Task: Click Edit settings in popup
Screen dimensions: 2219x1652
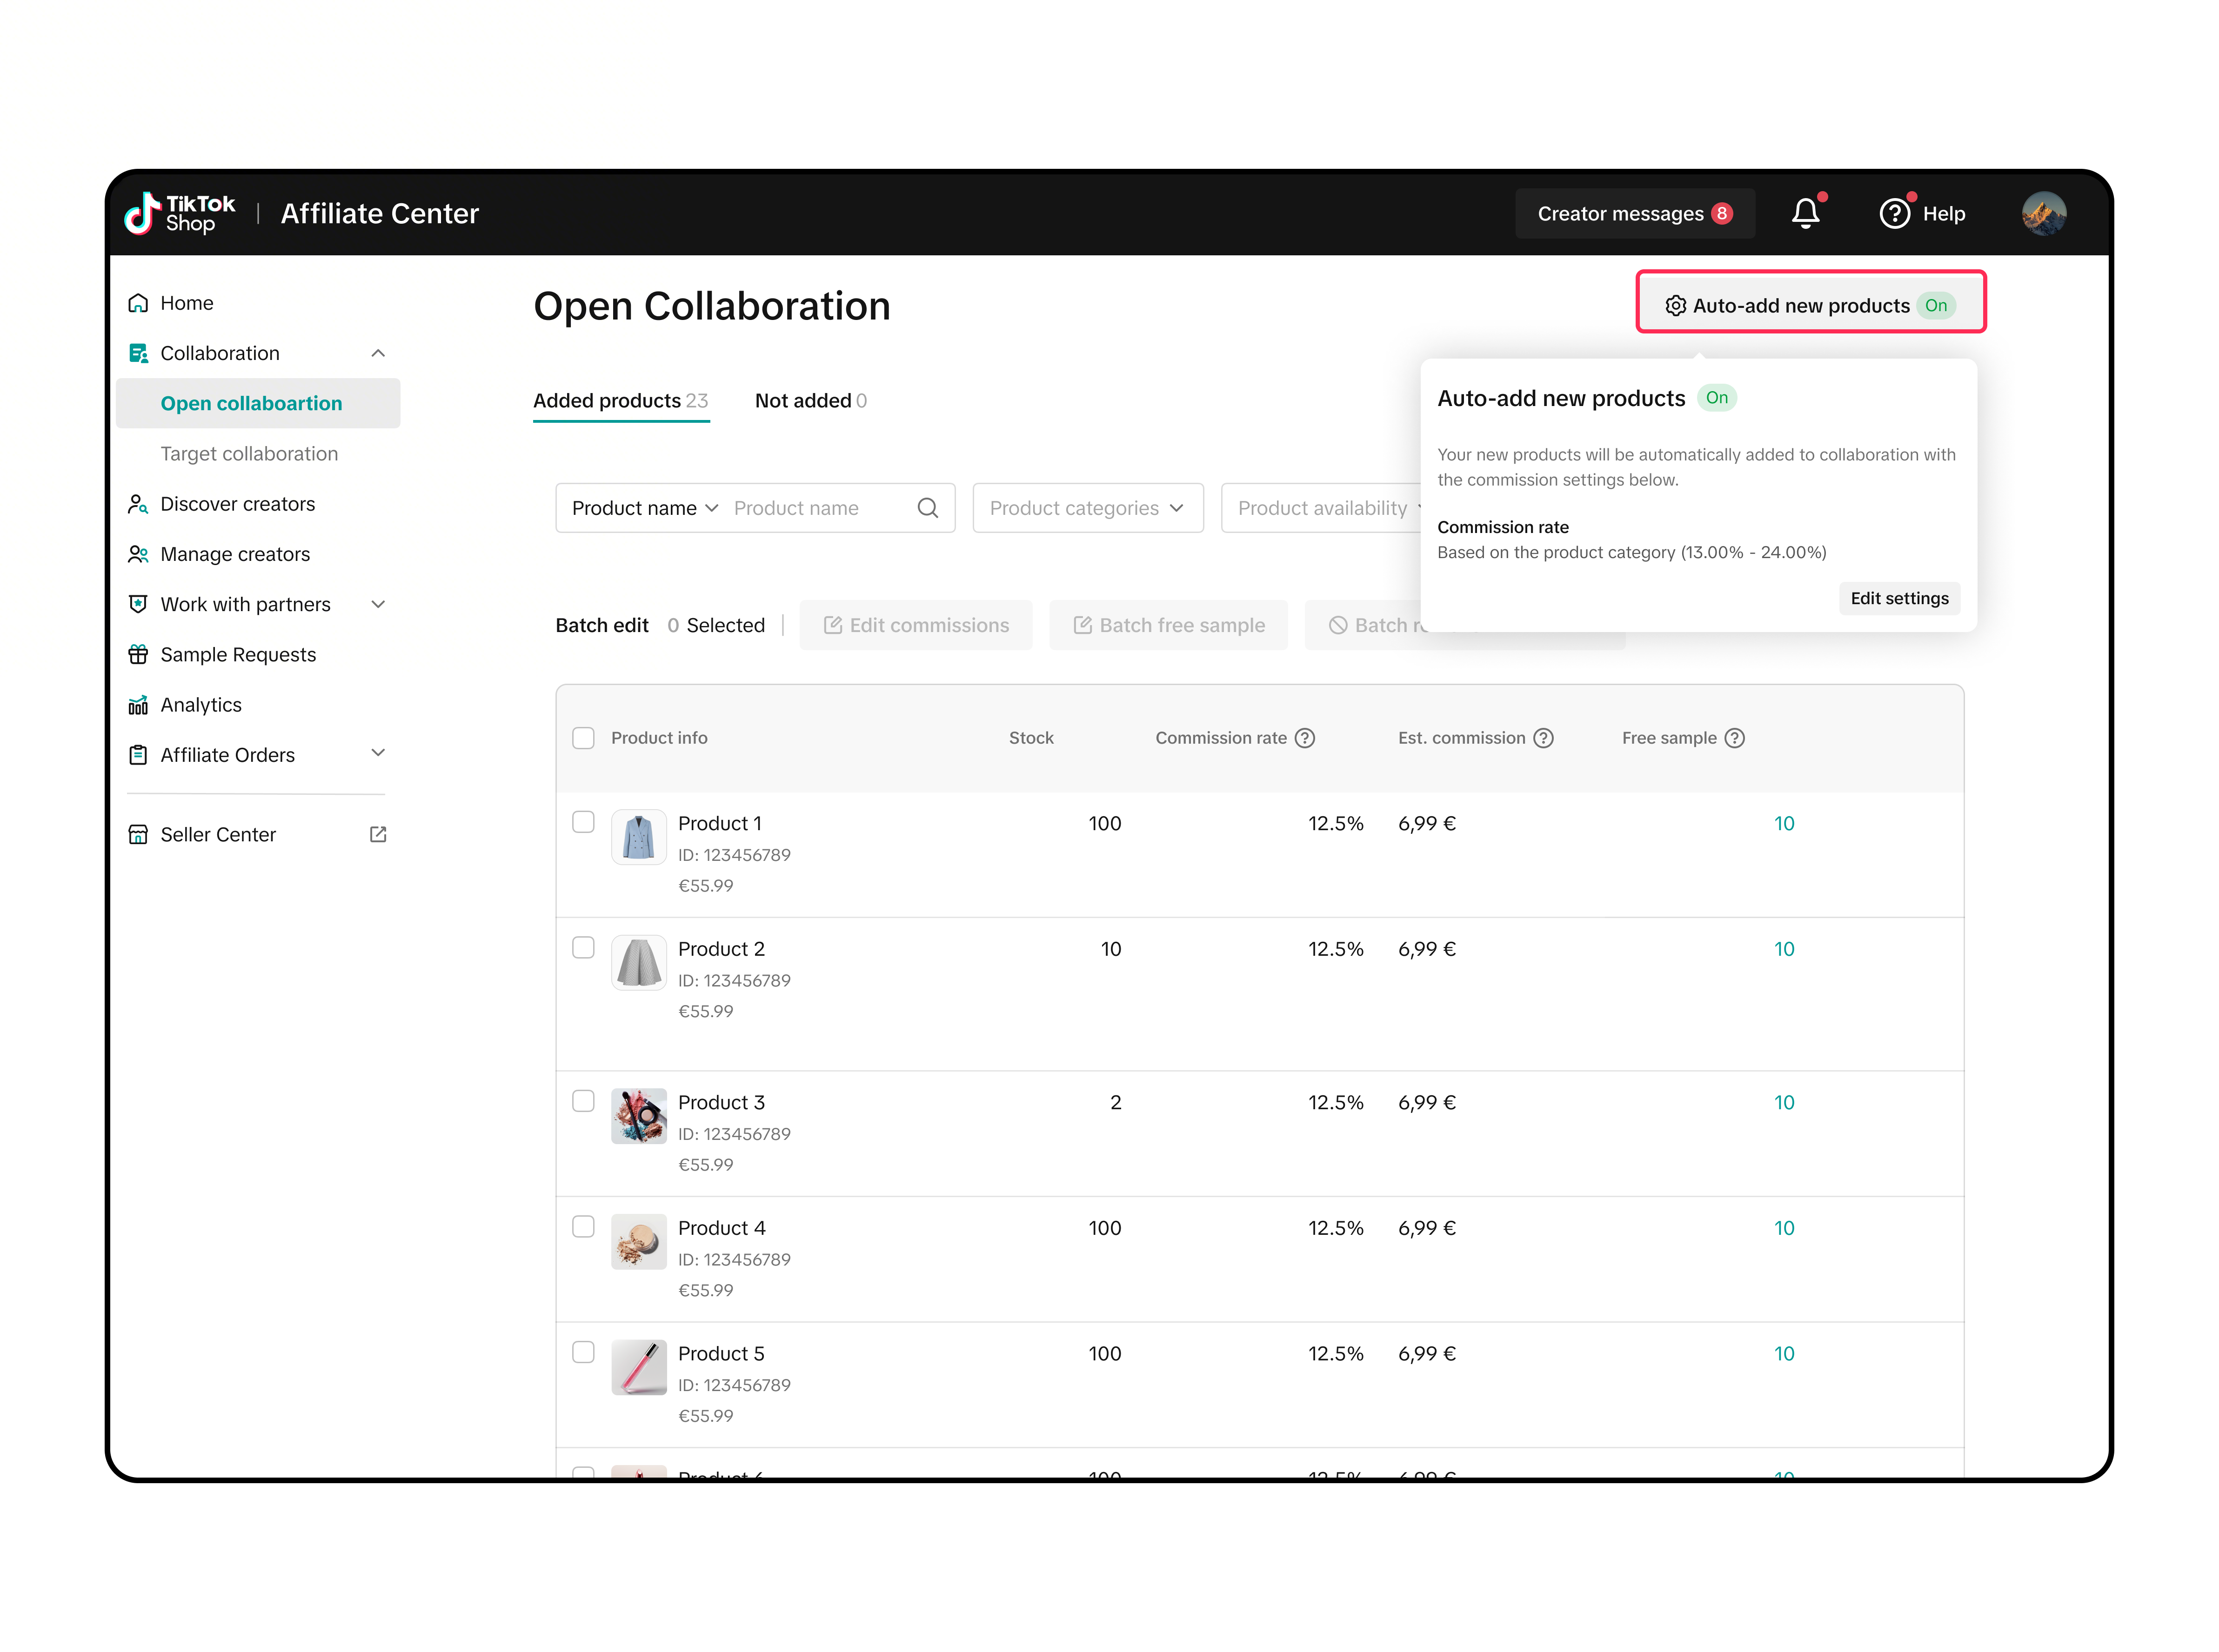Action: tap(1899, 598)
